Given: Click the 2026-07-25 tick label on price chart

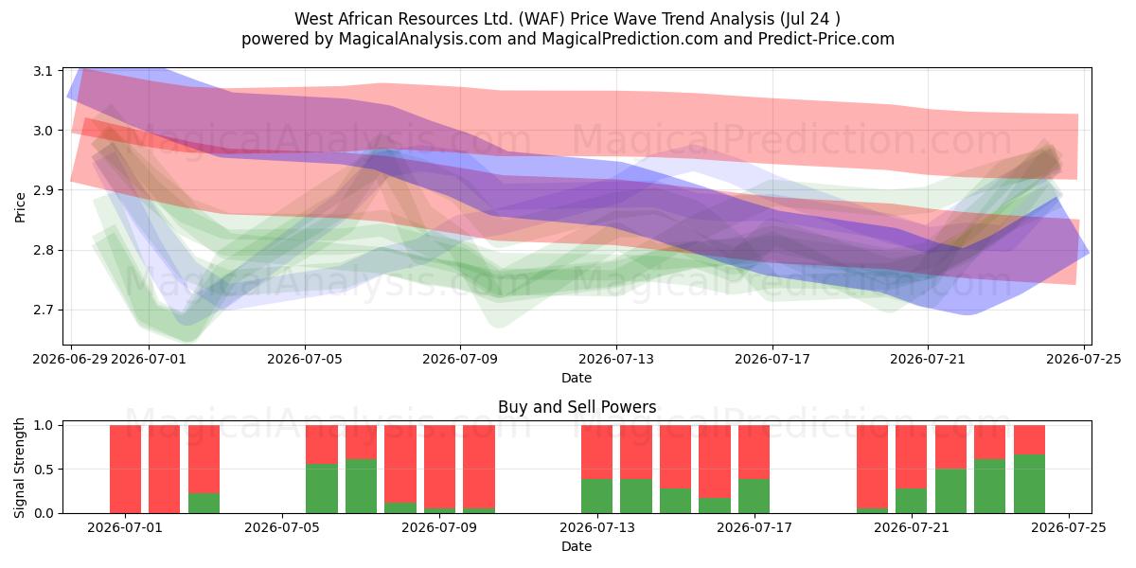Looking at the screenshot, I should [x=1083, y=359].
